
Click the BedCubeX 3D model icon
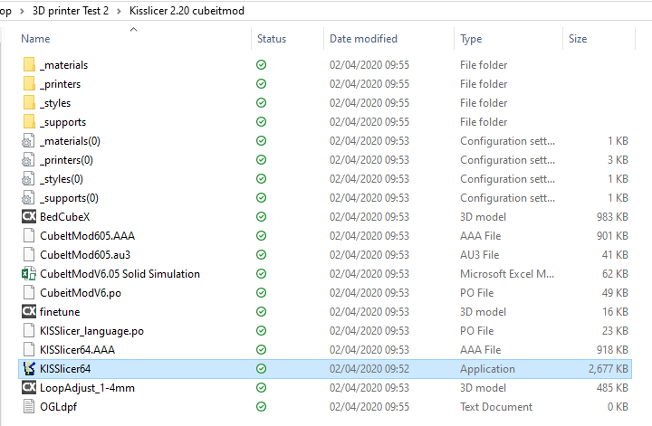pos(29,217)
